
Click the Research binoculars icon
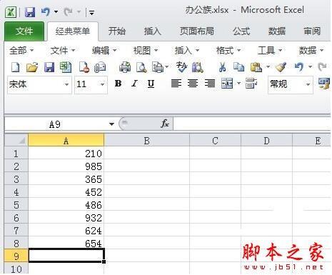click(198, 67)
